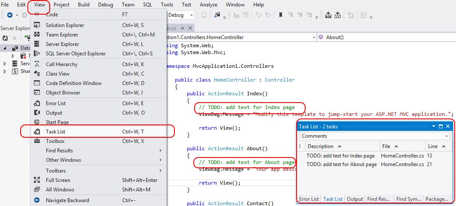
Task: Click the priority (!) column header
Action: (x=300, y=146)
